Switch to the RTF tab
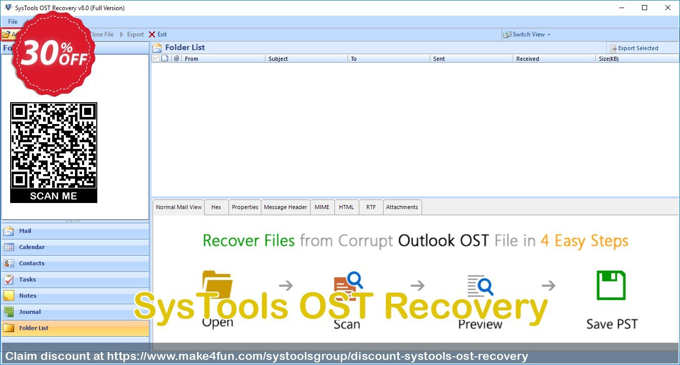This screenshot has height=365, width=680. click(x=371, y=207)
